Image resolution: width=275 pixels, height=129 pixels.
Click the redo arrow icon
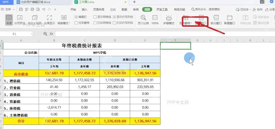pyautogui.click(x=49, y=10)
